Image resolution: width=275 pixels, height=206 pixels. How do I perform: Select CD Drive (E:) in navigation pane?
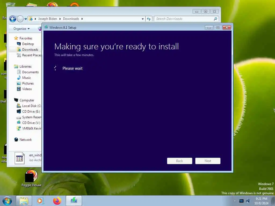click(x=31, y=111)
